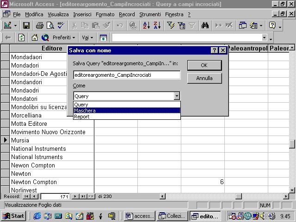
Task: Click the Undo arrow icon
Action: tap(120, 25)
